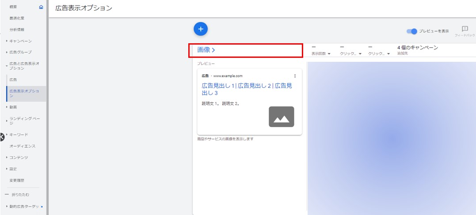
Task: Click the black sidebar collapse arrow icon
Action: (2, 137)
